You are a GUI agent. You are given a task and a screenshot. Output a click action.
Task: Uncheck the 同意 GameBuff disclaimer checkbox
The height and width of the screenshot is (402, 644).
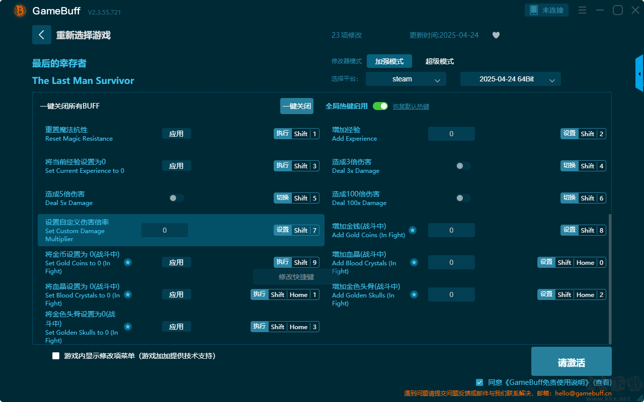point(479,382)
